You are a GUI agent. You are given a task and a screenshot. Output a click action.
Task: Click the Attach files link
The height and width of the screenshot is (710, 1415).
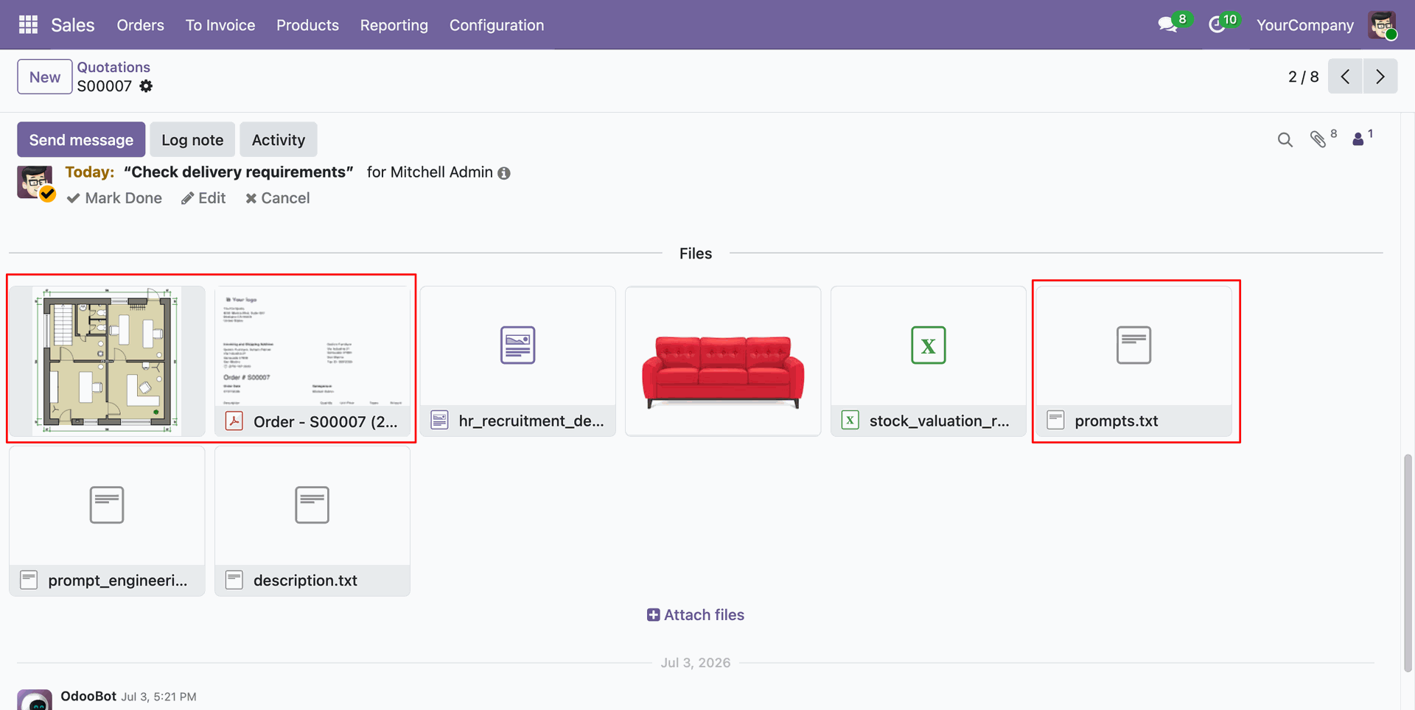tap(696, 615)
